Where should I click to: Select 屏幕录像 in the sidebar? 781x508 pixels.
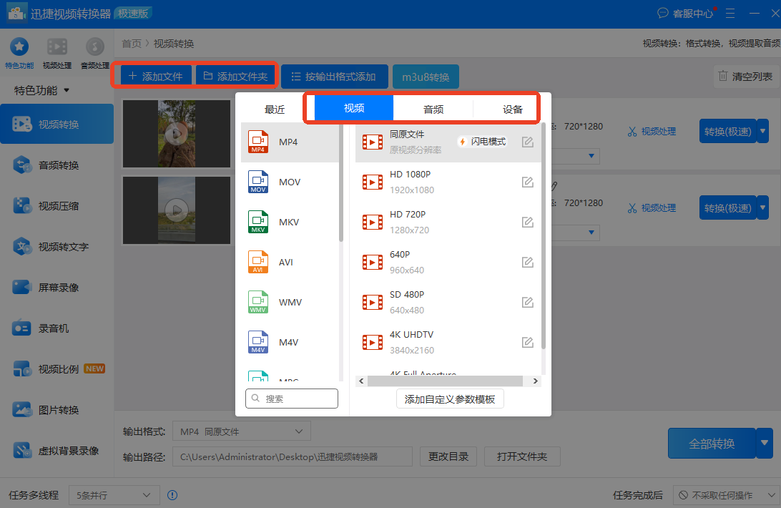coord(57,288)
